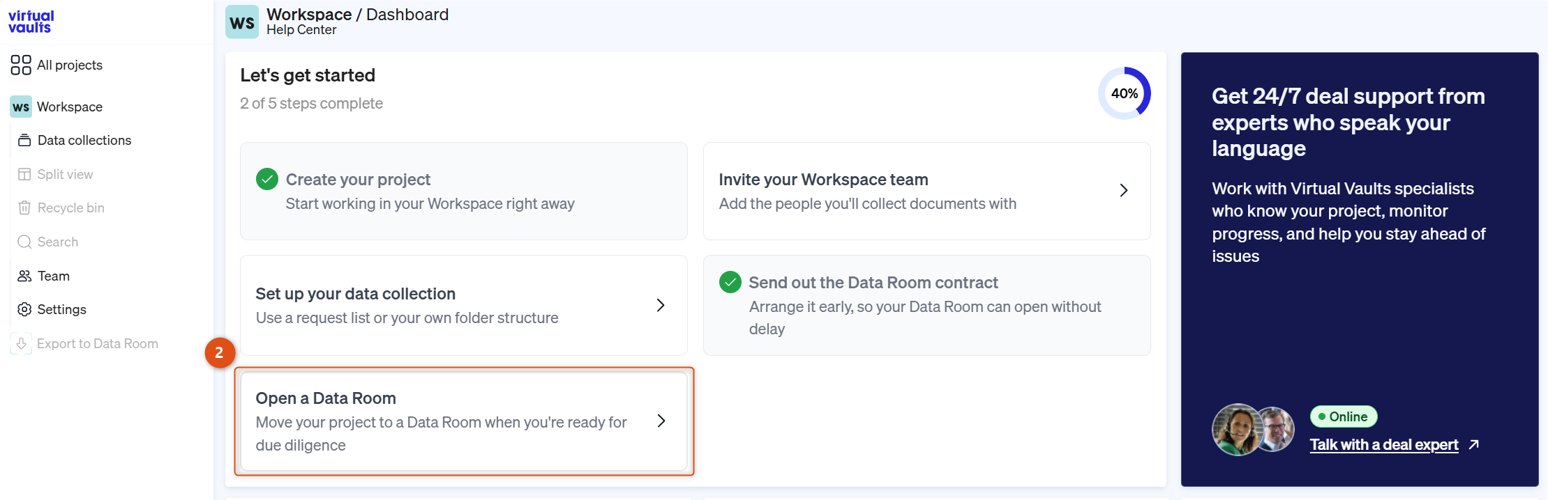Click 'Work with Virtual Vaults specialists' paragraph
The image size is (1548, 500).
pyautogui.click(x=1348, y=222)
